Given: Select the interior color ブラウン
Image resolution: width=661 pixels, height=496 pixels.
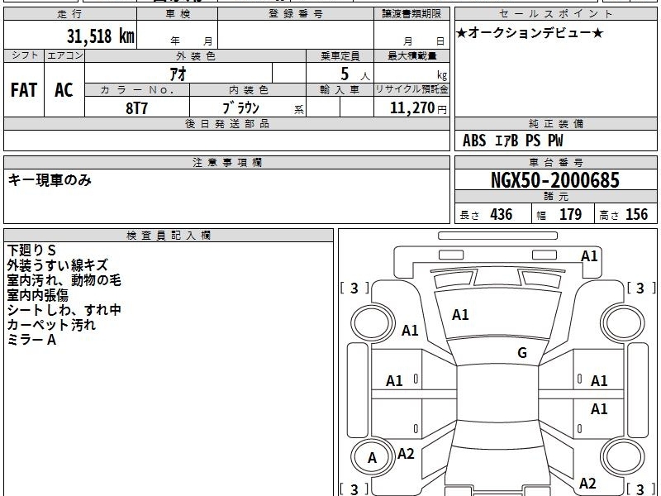Looking at the screenshot, I should [x=240, y=108].
